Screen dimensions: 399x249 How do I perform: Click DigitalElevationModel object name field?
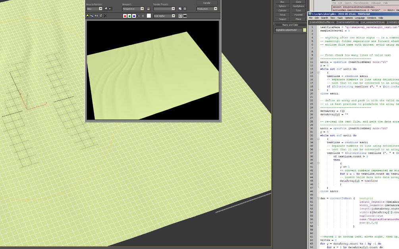pyautogui.click(x=288, y=30)
